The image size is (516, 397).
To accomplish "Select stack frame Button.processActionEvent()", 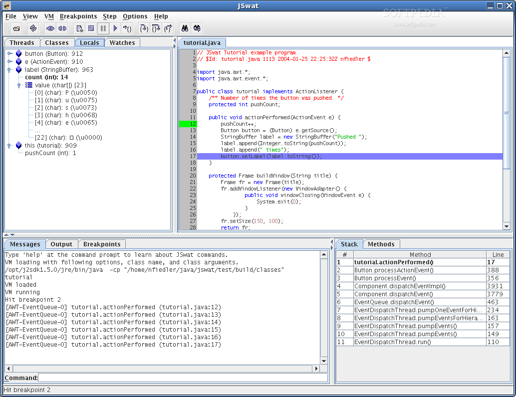I will pos(423,270).
